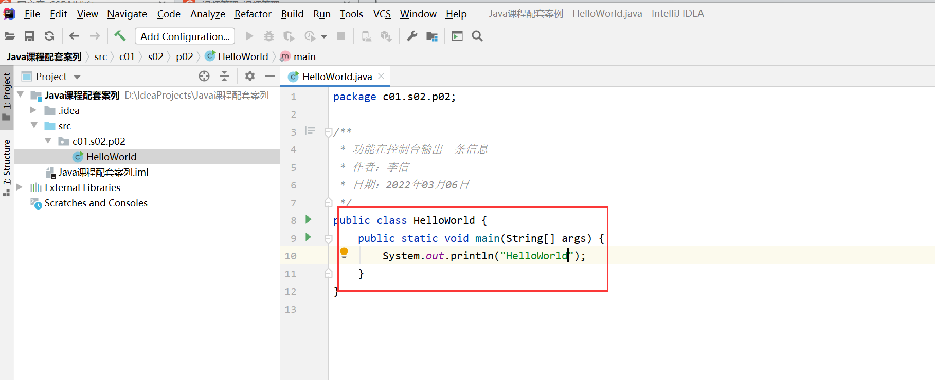Click the c01 breadcrumb
Image resolution: width=935 pixels, height=380 pixels.
127,56
